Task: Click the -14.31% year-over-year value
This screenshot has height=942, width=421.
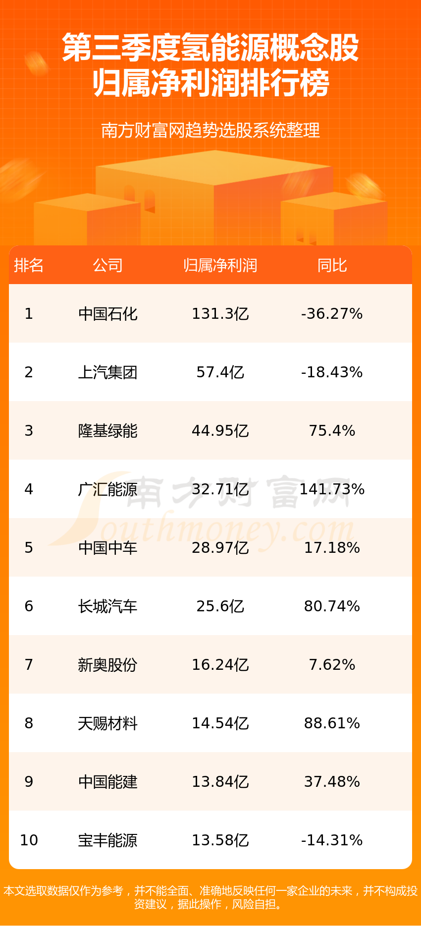Action: [x=332, y=840]
